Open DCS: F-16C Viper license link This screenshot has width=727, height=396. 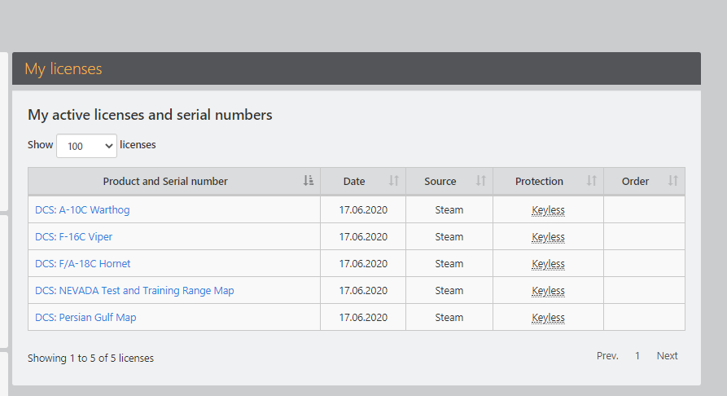[x=74, y=237]
